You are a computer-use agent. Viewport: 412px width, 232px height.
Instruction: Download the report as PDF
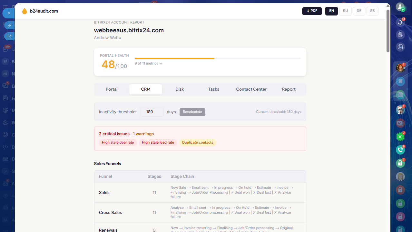[x=312, y=11]
